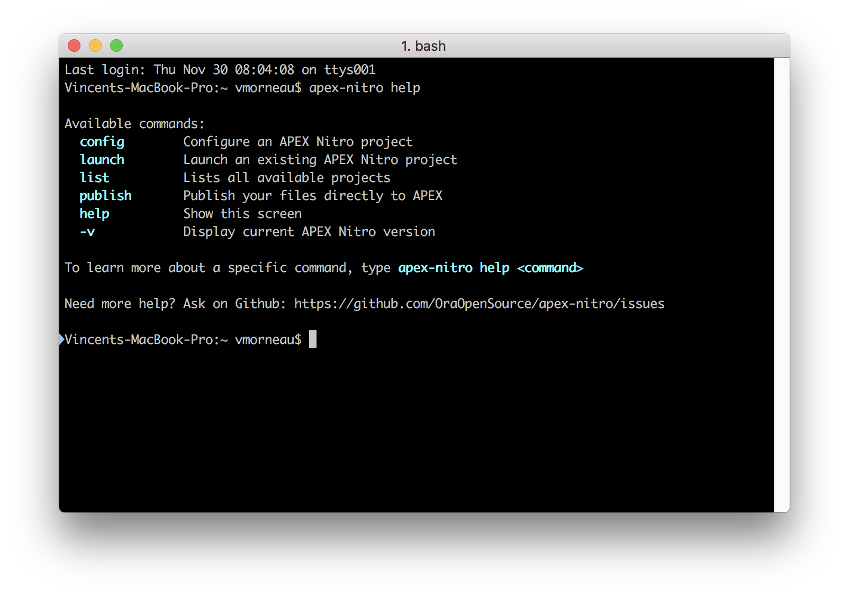
Task: Open the GitHub apex-nitro issues URL
Action: [x=479, y=303]
